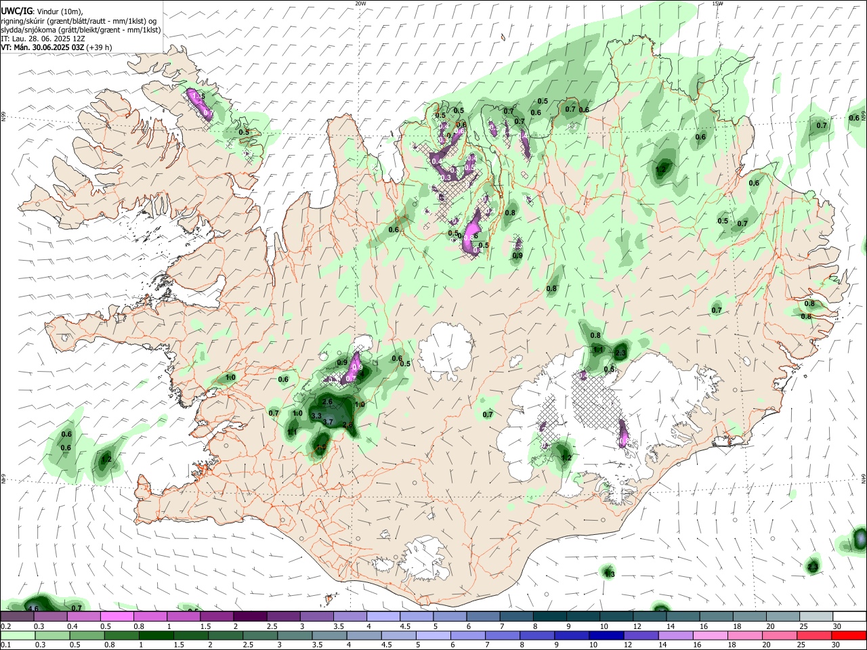
Task: Select the darkest purple 2 mm snow swatch
Action: (x=250, y=617)
